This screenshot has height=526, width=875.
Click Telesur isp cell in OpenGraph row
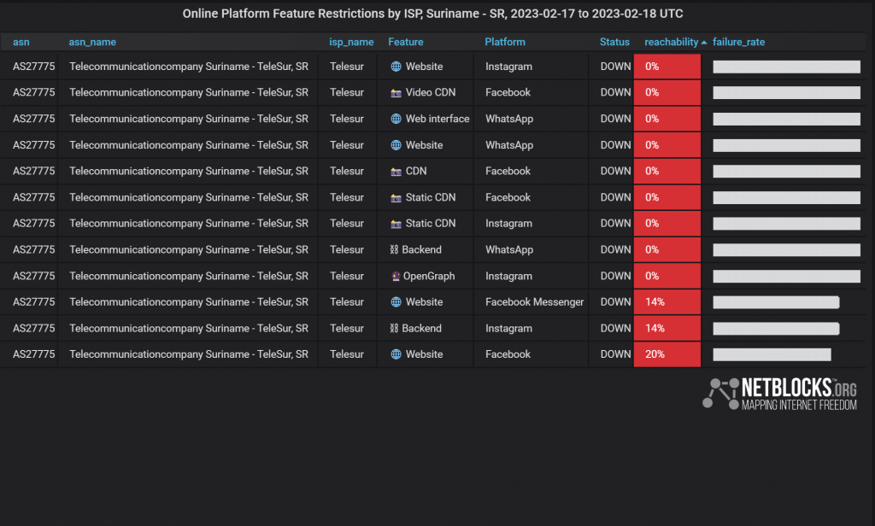coord(347,276)
